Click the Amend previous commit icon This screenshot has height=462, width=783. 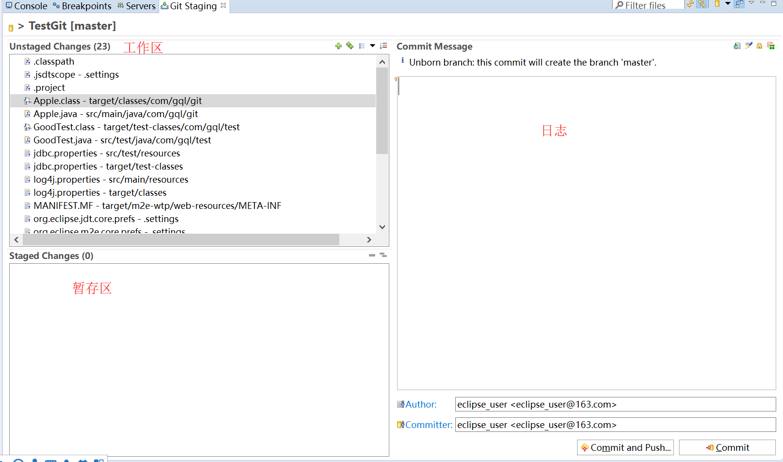click(x=737, y=46)
